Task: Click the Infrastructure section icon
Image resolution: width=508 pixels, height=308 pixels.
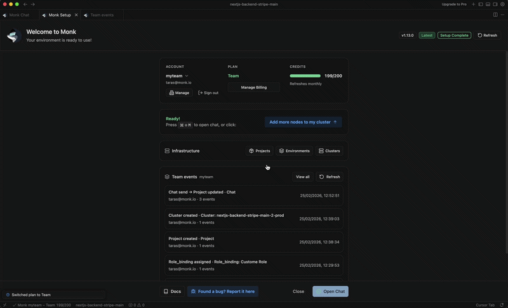Action: click(167, 151)
